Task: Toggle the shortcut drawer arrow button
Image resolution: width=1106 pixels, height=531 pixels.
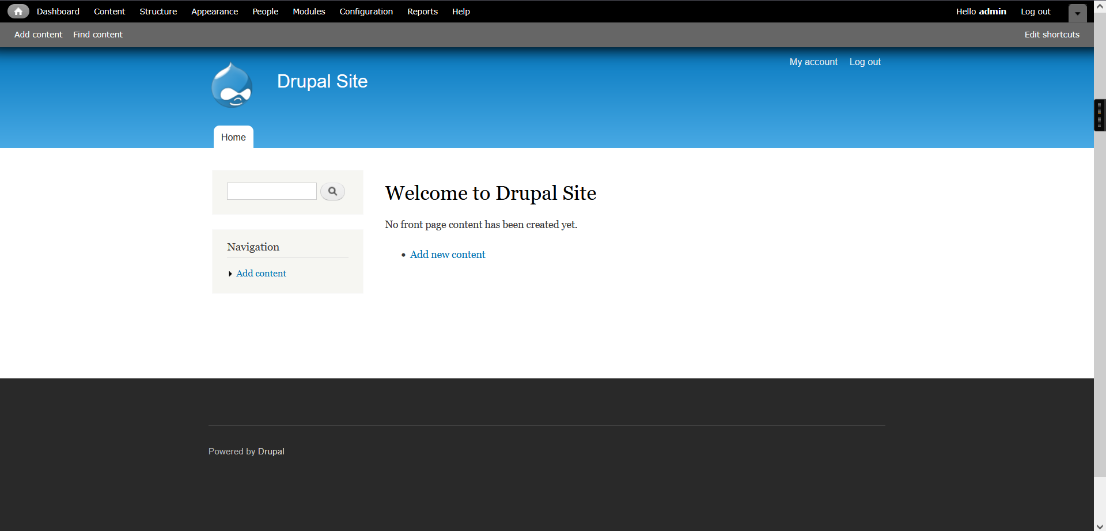Action: click(x=1077, y=13)
